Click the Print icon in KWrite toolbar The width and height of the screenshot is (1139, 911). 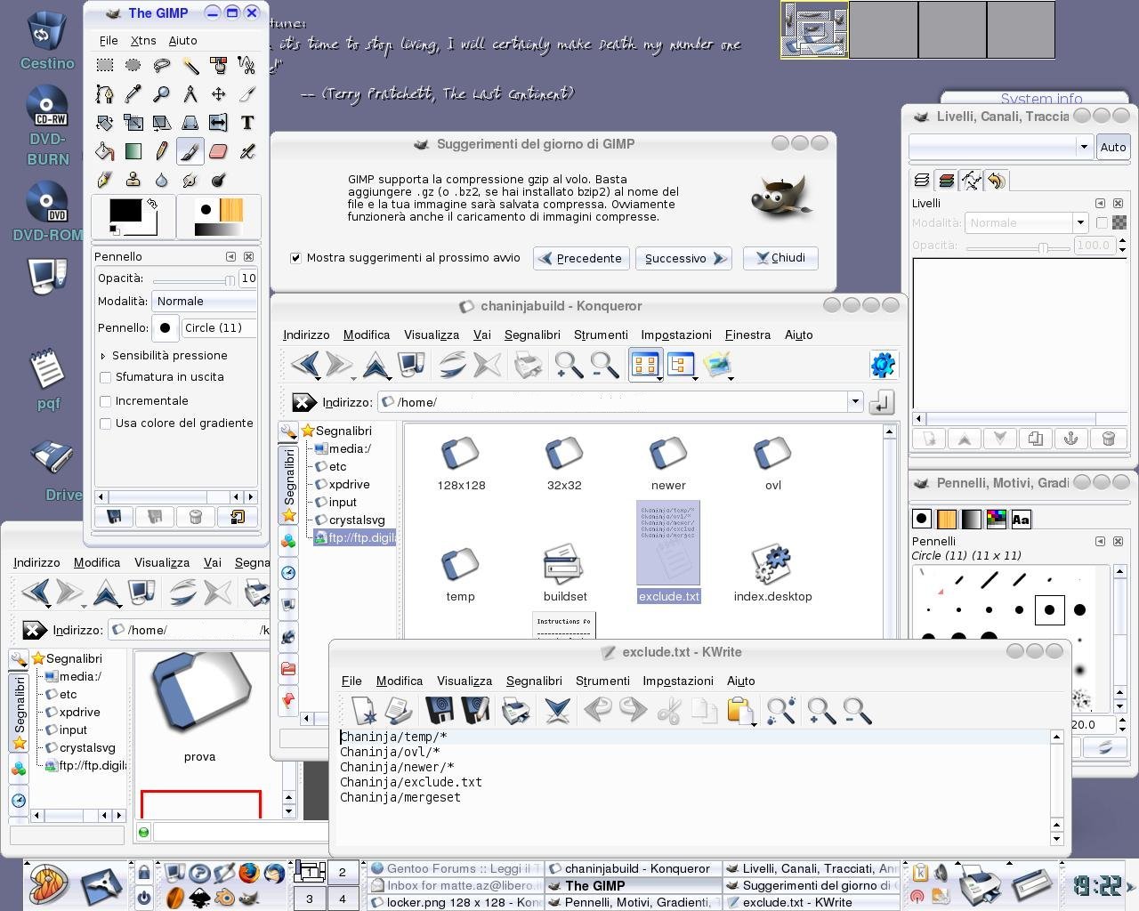516,710
